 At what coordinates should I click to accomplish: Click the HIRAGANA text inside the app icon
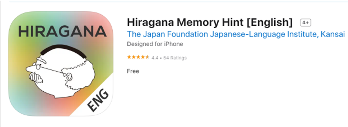tap(62, 31)
